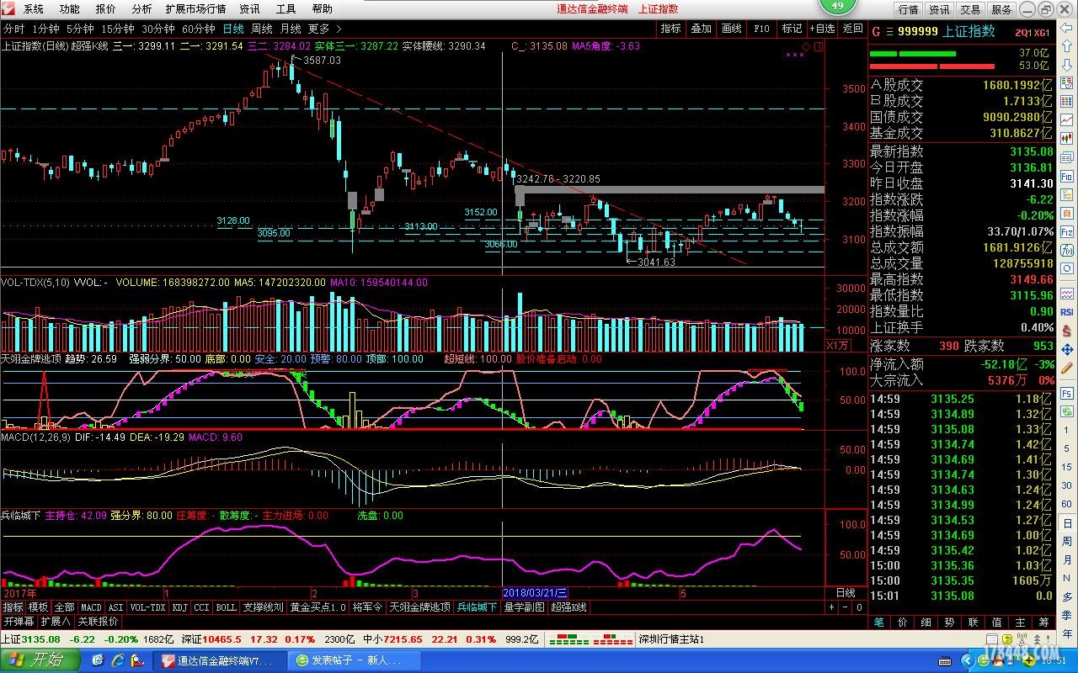1078x673 pixels.
Task: Click the 日线 period label at chart bottom
Action: pyautogui.click(x=845, y=593)
